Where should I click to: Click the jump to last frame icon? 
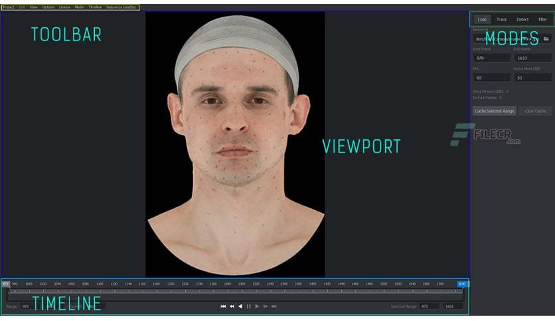[274, 306]
